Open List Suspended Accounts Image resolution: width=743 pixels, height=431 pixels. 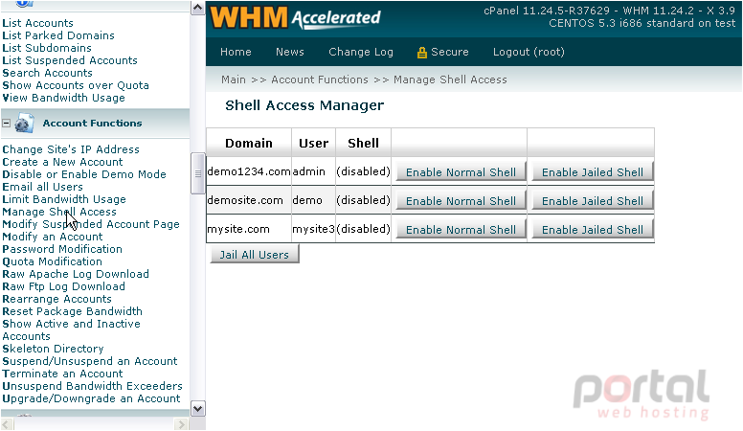(70, 60)
